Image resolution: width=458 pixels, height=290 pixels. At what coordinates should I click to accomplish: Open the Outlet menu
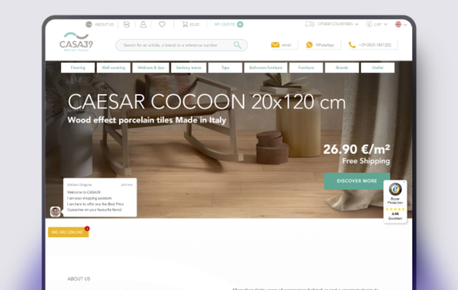378,68
